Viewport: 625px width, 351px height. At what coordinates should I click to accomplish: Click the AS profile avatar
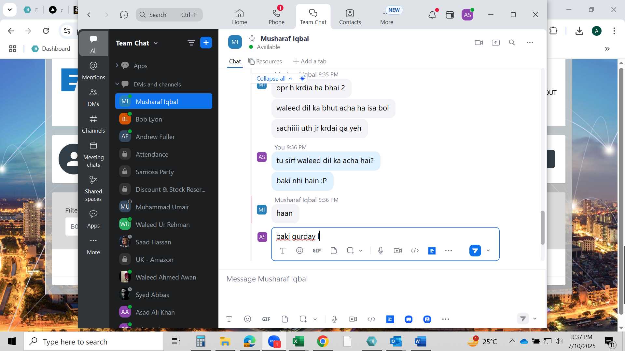[x=467, y=15]
